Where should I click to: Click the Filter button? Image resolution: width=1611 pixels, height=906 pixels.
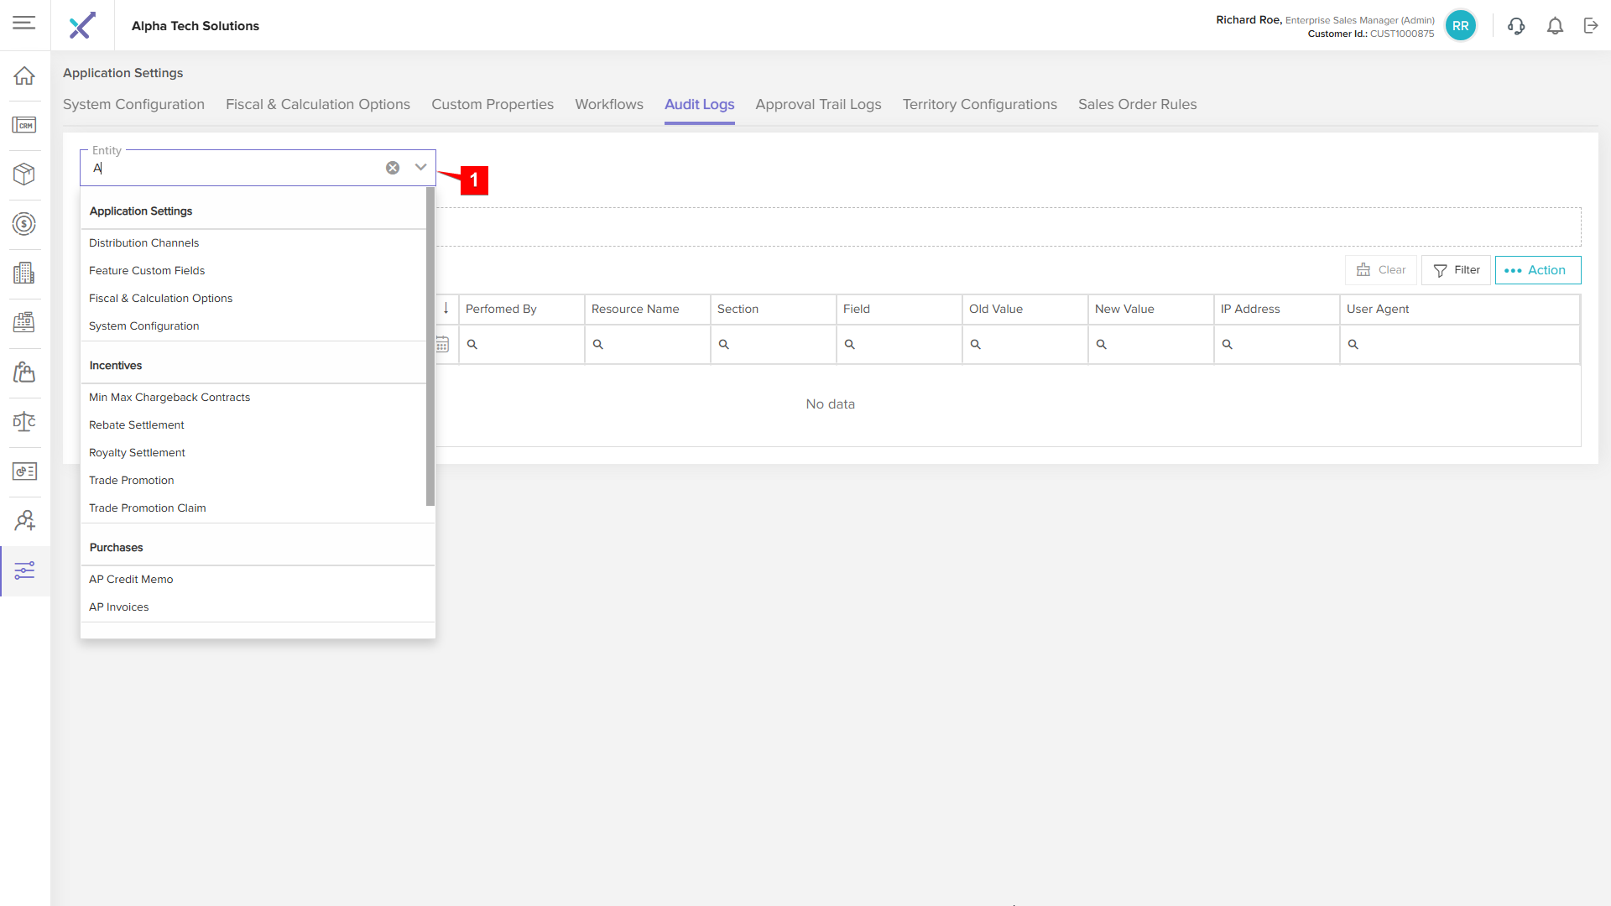pyautogui.click(x=1457, y=270)
